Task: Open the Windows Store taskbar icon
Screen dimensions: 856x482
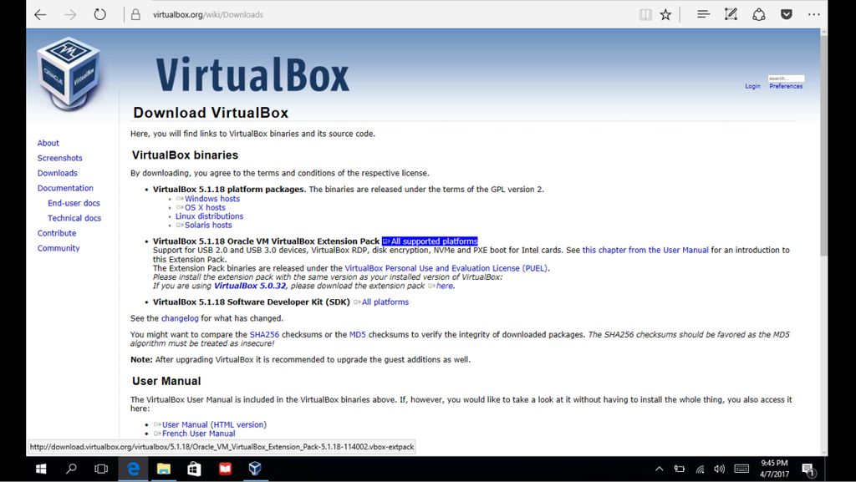Action: (194, 469)
